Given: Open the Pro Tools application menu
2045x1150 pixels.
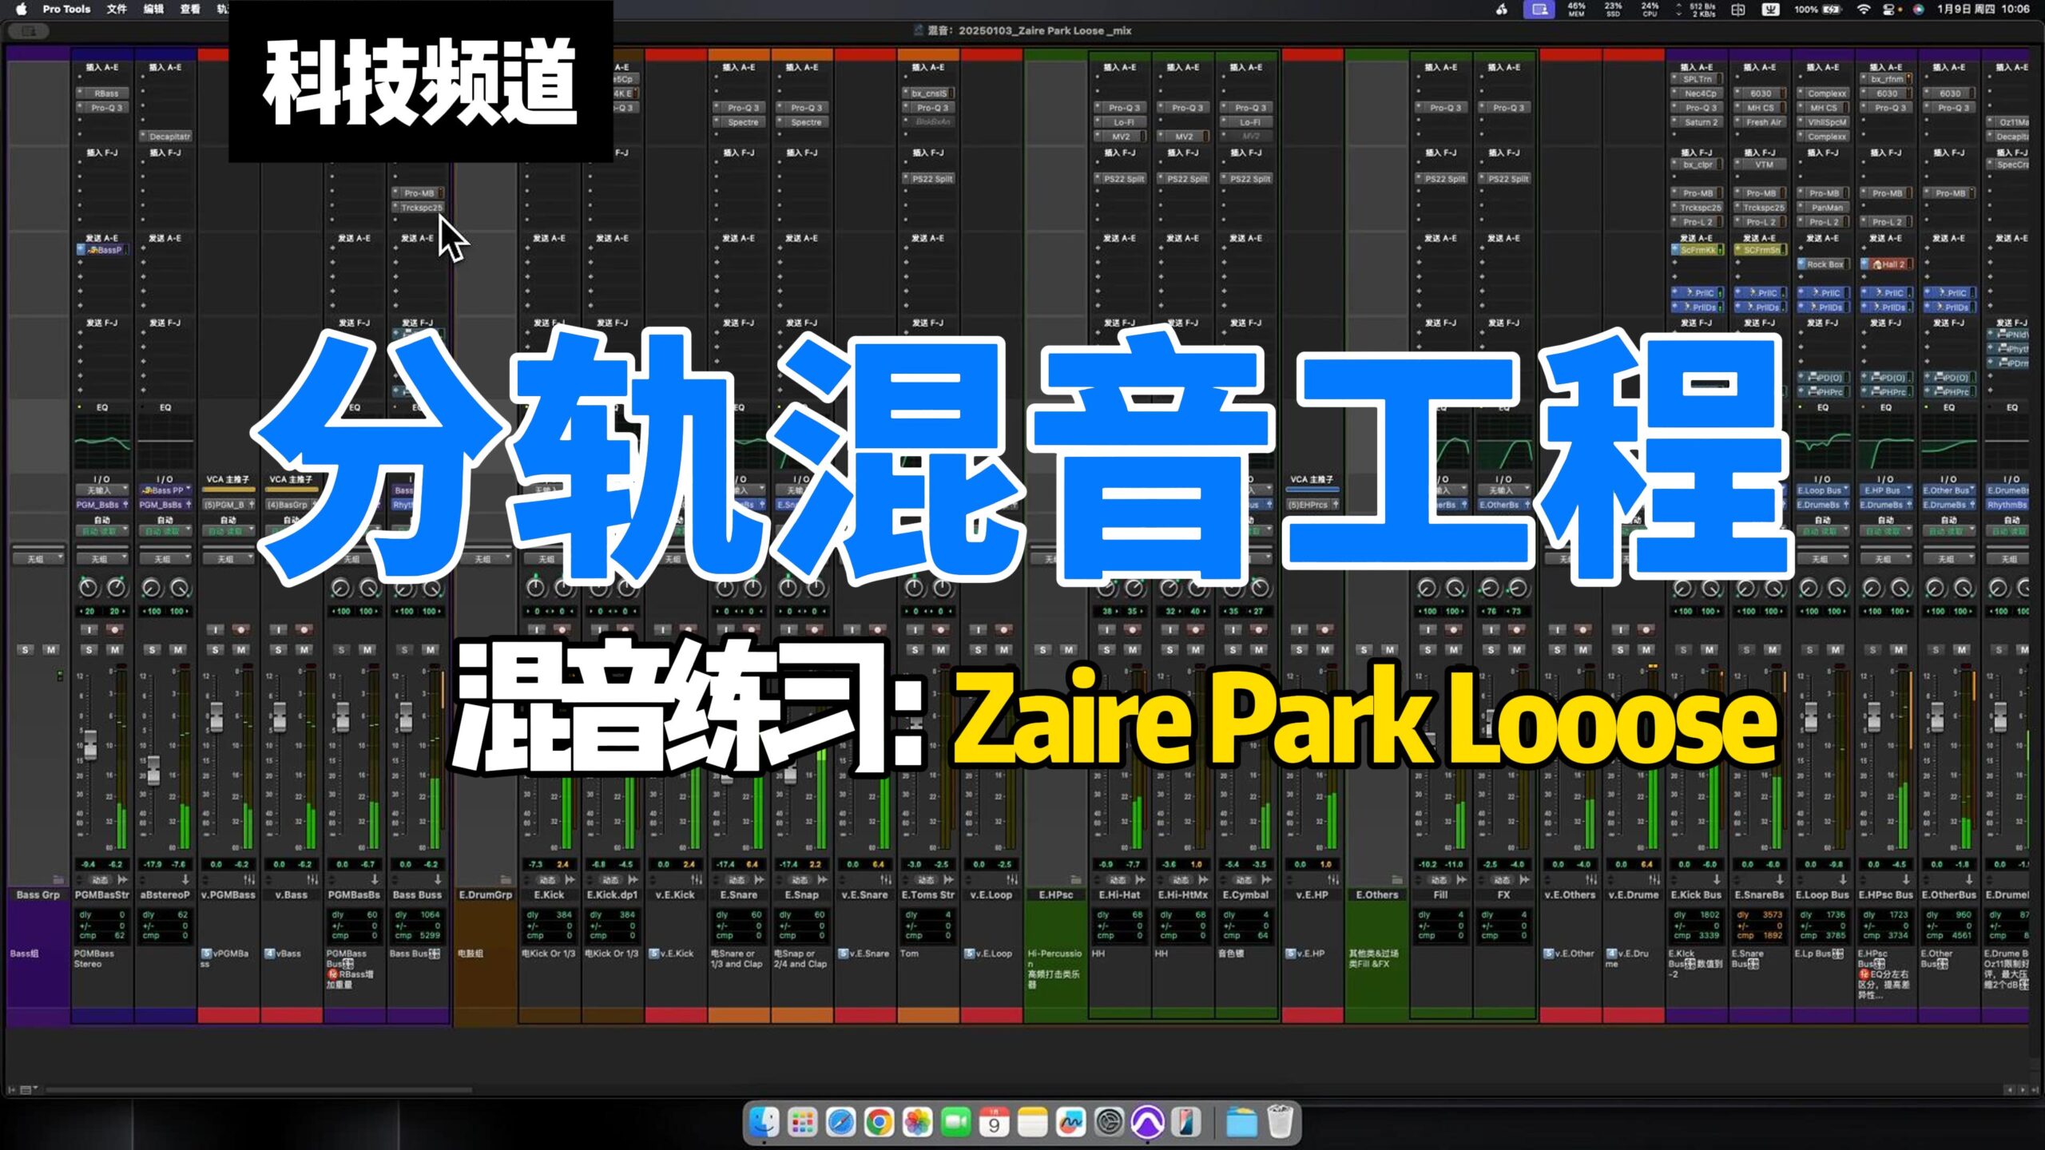Looking at the screenshot, I should (x=66, y=10).
